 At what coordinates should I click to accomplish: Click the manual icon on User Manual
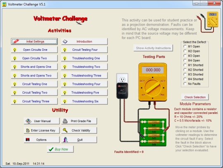28,121
